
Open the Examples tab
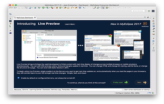[x=46, y=90]
